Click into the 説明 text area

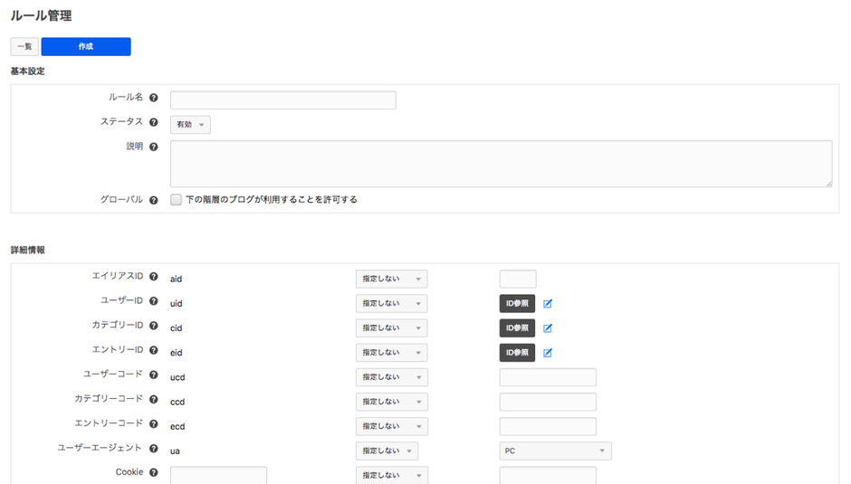pos(501,164)
